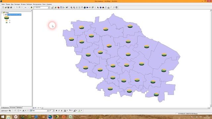Go back to previous extent
The image size is (212, 119).
click(87, 8)
